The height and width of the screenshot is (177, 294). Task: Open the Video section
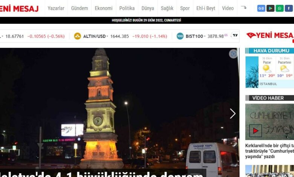[x=228, y=8]
